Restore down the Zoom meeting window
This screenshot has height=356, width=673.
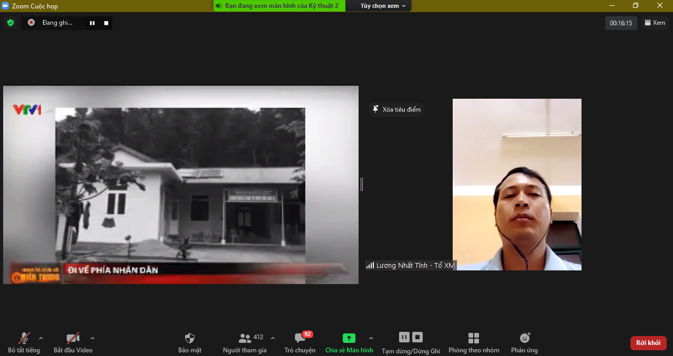[636, 6]
